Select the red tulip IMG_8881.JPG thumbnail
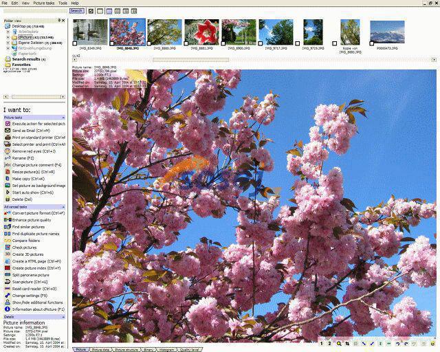This screenshot has width=440, height=352. coord(201,32)
